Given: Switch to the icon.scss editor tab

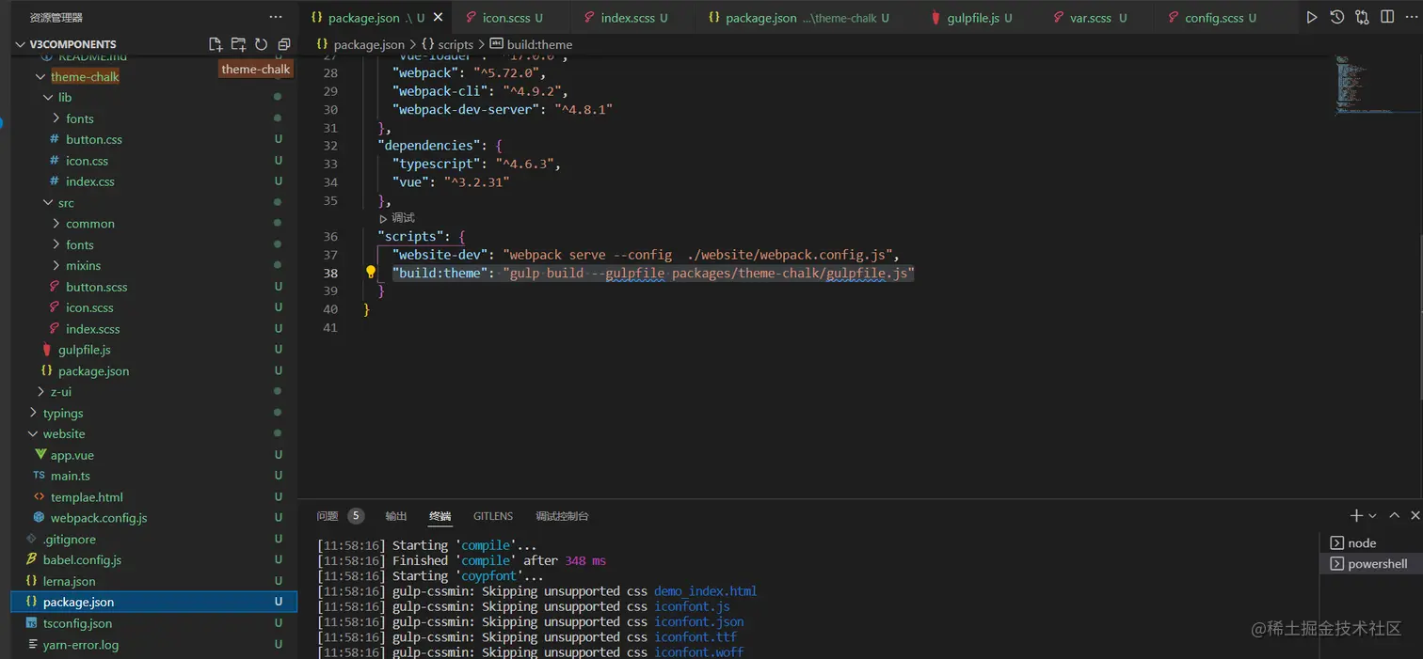Looking at the screenshot, I should (x=512, y=18).
